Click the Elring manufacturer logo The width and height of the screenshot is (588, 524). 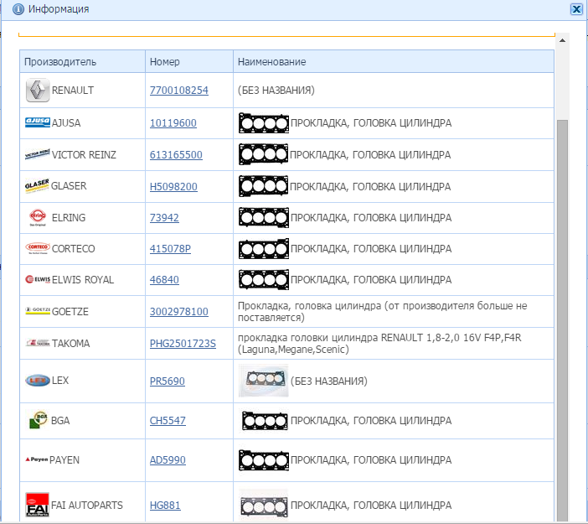(x=38, y=218)
